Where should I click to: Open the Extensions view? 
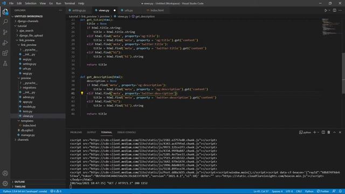pos(5,53)
